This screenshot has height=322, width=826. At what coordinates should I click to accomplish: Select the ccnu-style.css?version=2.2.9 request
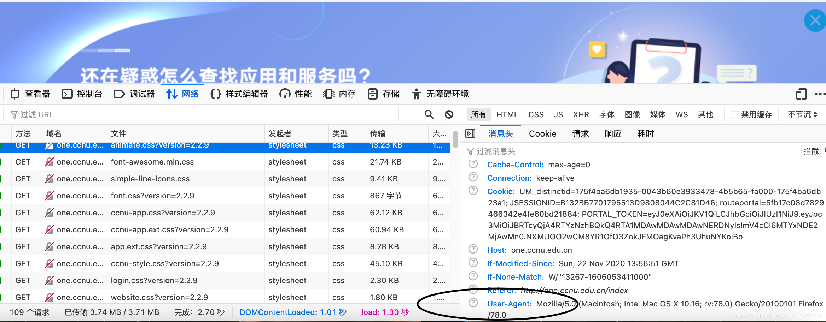pyautogui.click(x=225, y=264)
